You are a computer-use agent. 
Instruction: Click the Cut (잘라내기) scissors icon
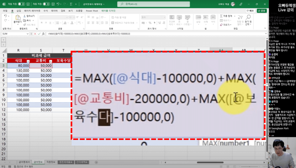tap(25, 16)
